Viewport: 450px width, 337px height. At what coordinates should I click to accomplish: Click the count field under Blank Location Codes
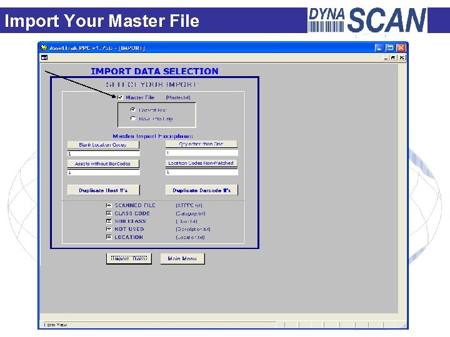pos(104,154)
